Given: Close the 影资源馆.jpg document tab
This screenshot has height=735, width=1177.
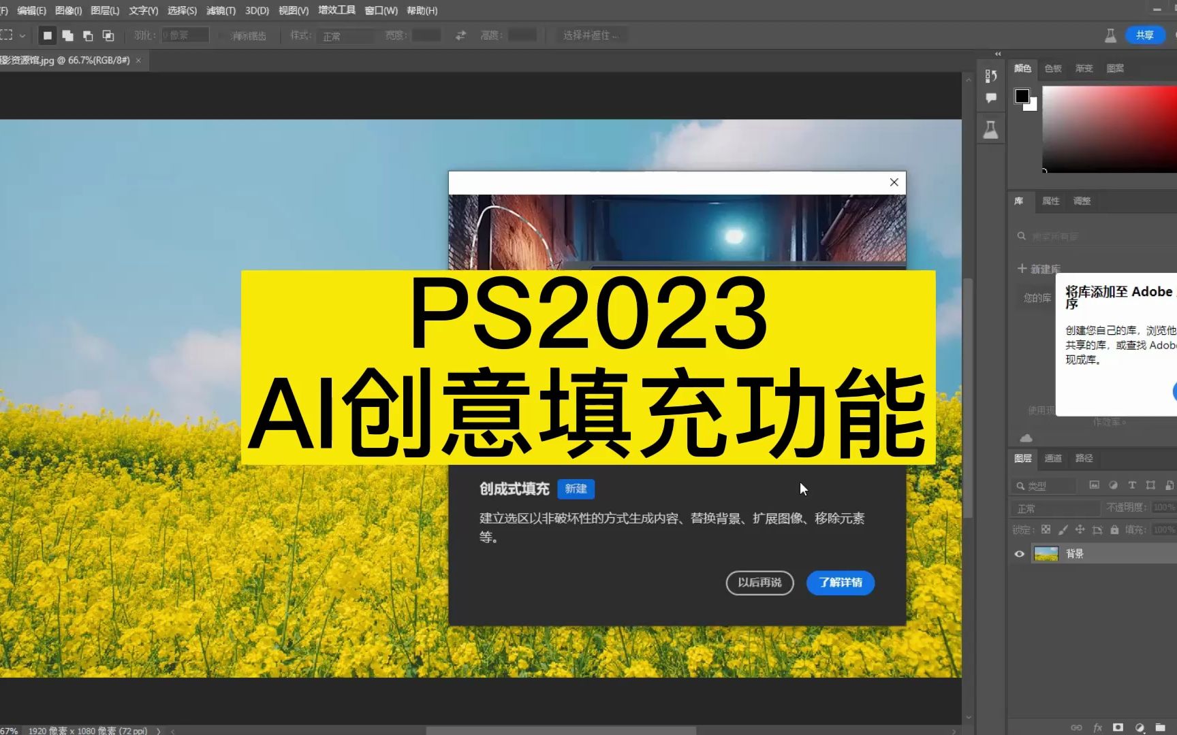Looking at the screenshot, I should coord(138,61).
